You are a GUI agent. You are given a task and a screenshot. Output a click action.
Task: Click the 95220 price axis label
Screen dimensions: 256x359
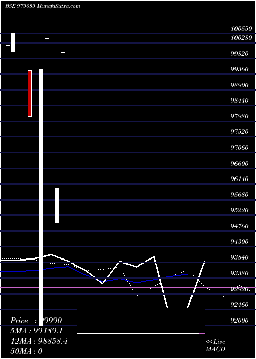click(x=240, y=210)
